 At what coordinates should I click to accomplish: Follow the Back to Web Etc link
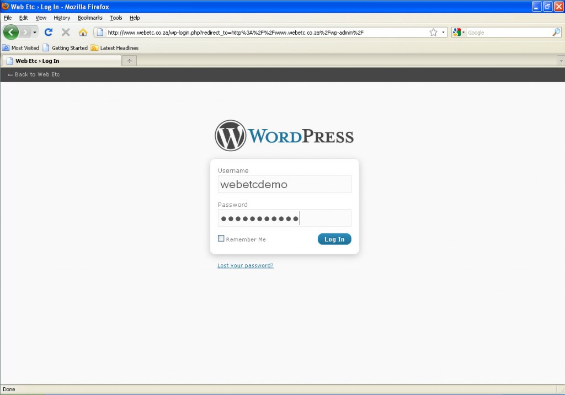tap(34, 74)
